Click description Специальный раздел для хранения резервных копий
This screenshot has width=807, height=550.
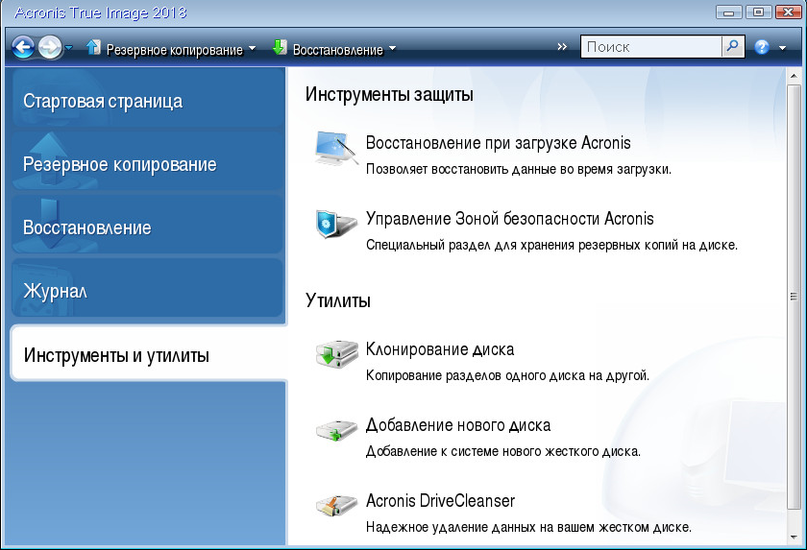551,245
